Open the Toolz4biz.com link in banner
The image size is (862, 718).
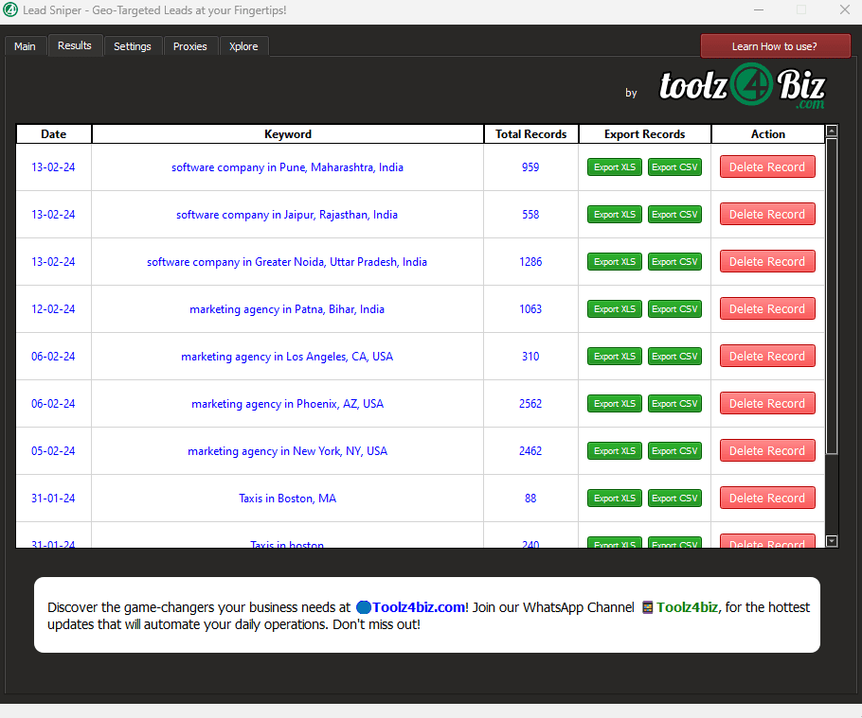(419, 607)
